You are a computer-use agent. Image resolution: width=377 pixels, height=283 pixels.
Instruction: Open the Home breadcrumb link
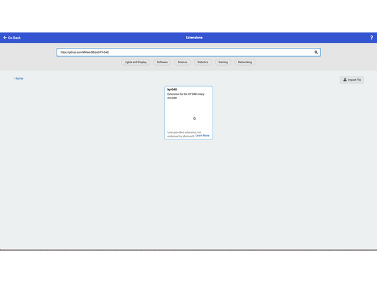(x=18, y=78)
